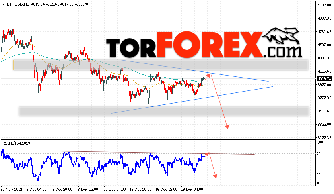Click the 4532.00 price axis label
The height and width of the screenshot is (194, 334).
click(x=324, y=45)
